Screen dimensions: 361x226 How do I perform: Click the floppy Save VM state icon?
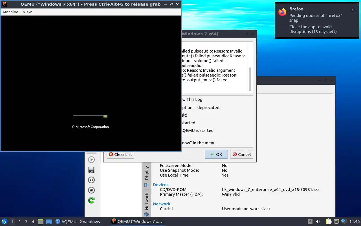coord(91,170)
